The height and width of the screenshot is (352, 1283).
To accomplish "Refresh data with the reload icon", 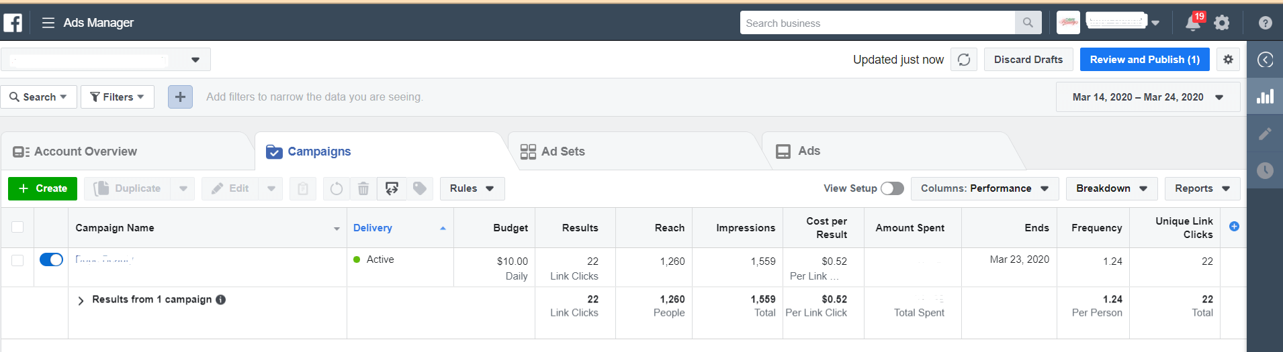I will pos(964,60).
